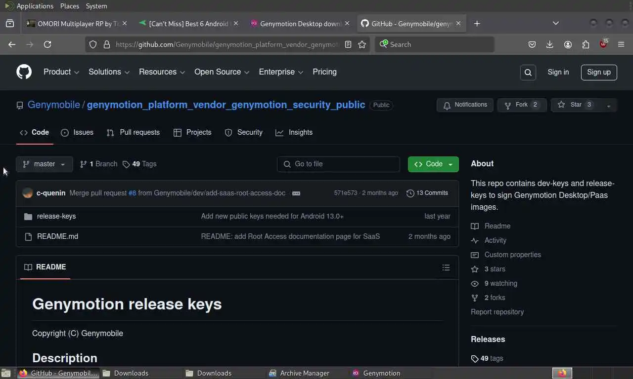
Task: Click Report repository link
Action: [497, 312]
